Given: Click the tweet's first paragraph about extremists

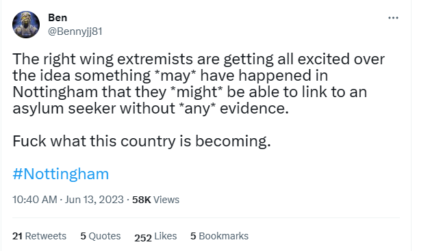Looking at the screenshot, I should point(199,83).
